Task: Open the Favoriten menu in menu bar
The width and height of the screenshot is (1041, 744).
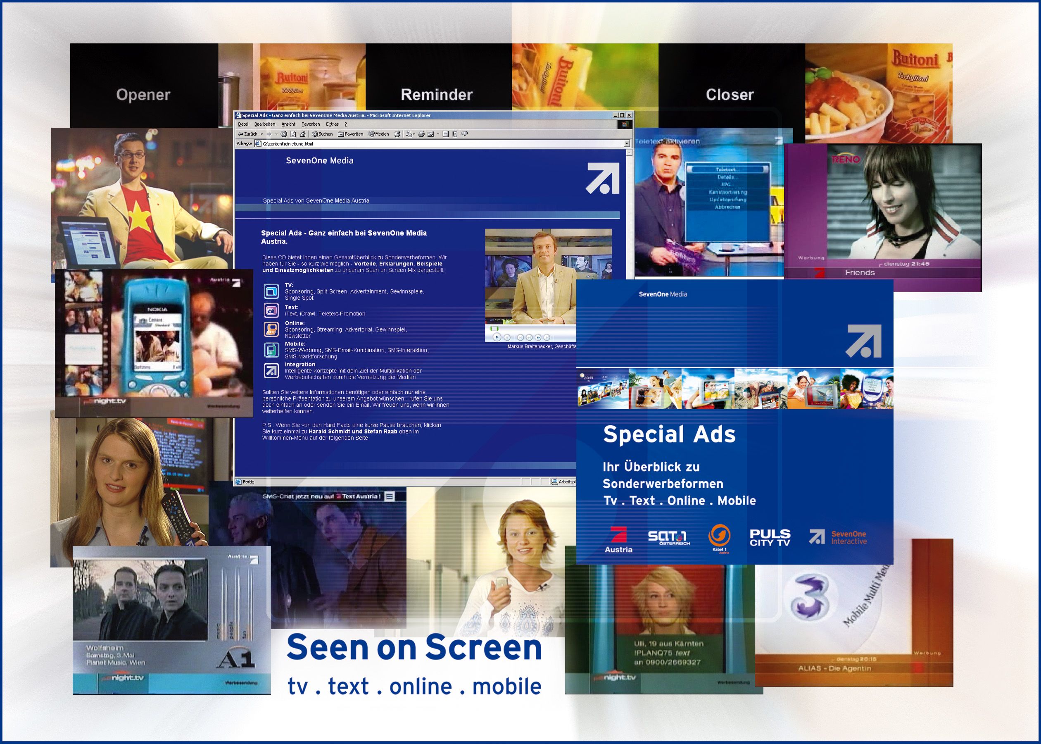Action: 311,124
